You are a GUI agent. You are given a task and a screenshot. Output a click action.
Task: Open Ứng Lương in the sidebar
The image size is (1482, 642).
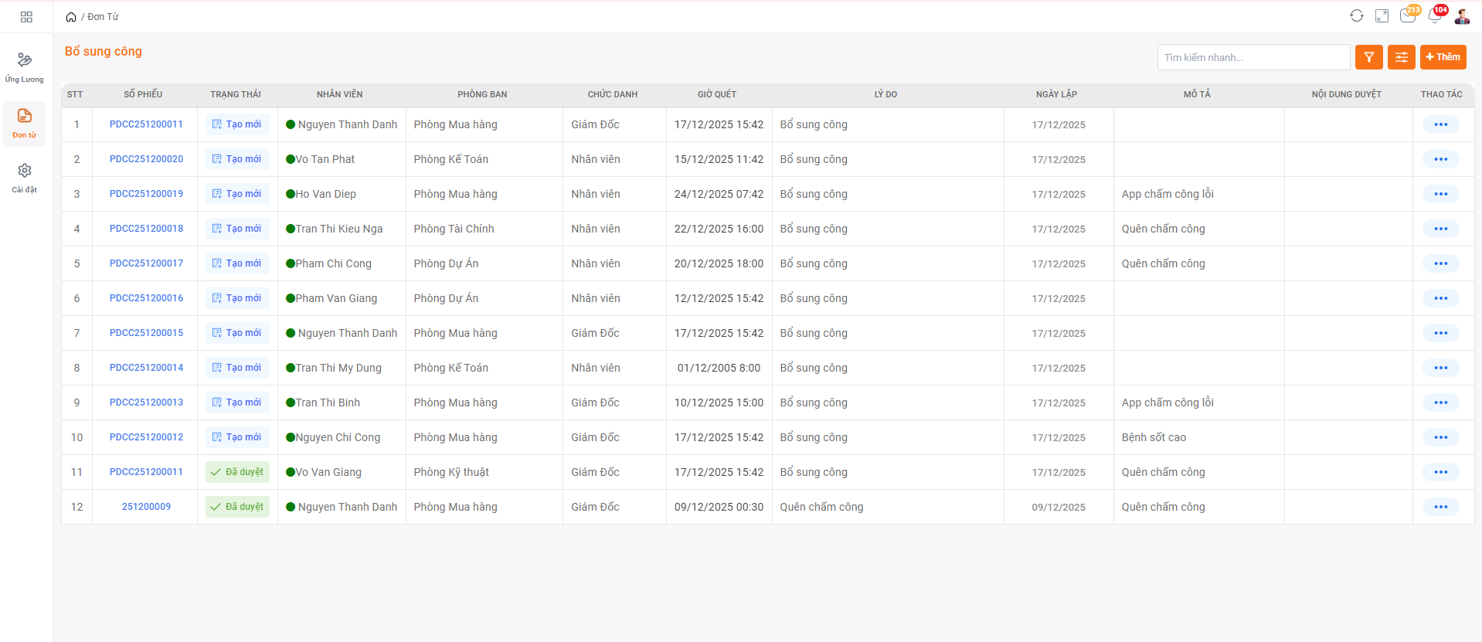tap(25, 67)
